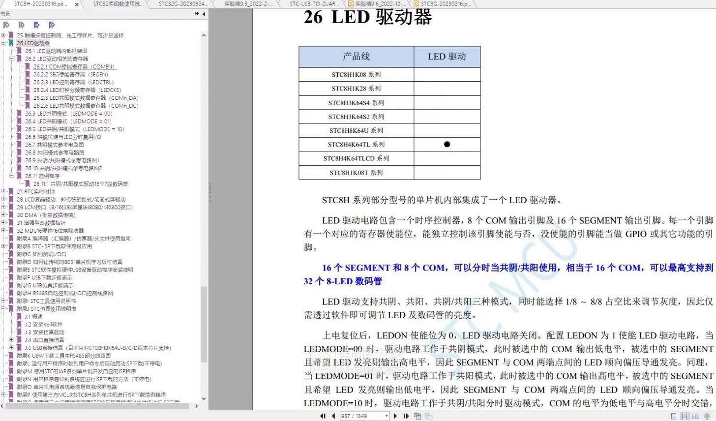
Task: Open the 实验箱9.3_2022-2 tab
Action: [x=248, y=4]
